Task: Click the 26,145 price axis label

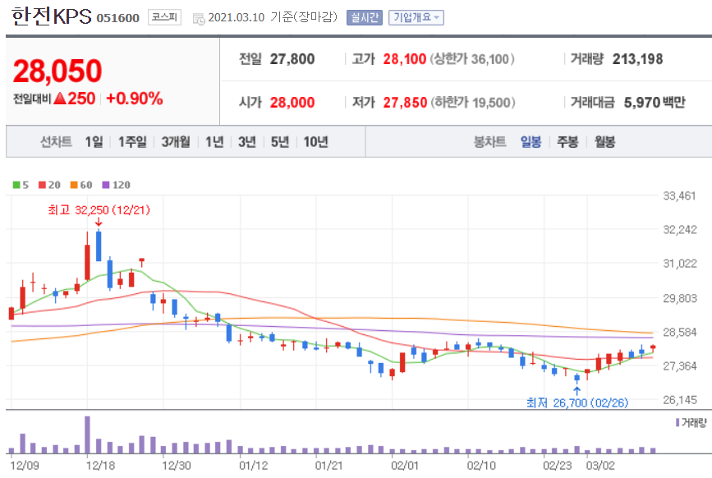Action: pyautogui.click(x=680, y=400)
